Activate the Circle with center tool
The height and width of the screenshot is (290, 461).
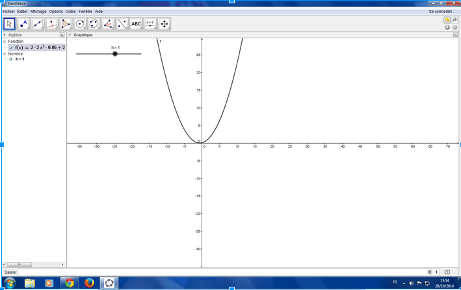click(81, 24)
